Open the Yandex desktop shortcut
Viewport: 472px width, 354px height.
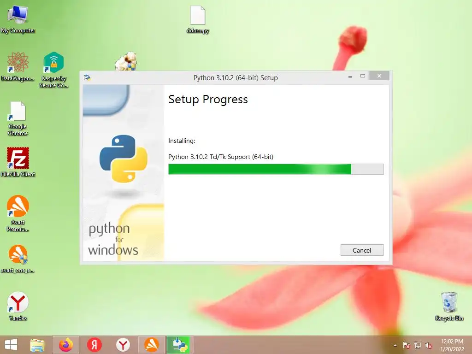pyautogui.click(x=18, y=306)
